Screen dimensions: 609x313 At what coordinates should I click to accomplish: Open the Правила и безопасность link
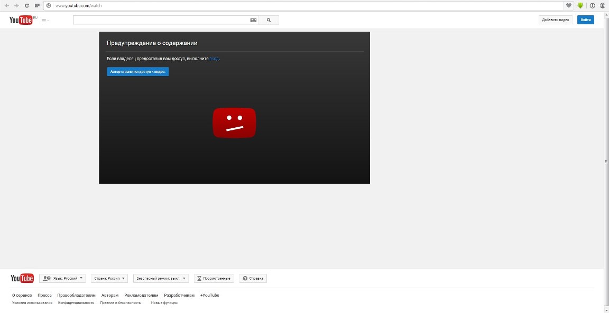[121, 302]
